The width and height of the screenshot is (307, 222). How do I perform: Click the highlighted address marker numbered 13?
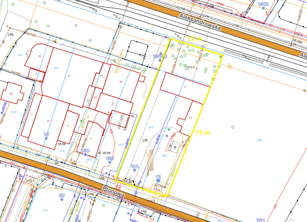[x=158, y=181]
